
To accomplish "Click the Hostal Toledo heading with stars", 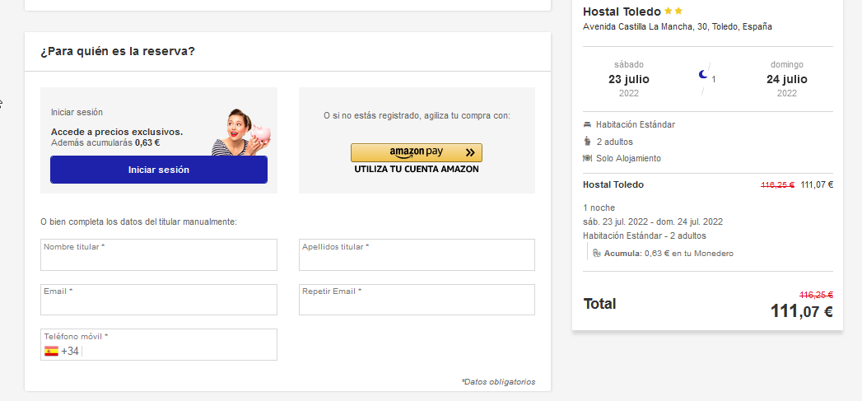I will [622, 12].
